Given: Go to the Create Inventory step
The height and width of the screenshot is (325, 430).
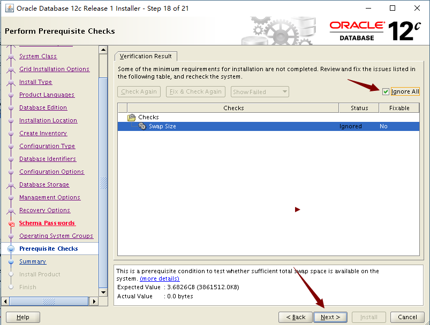Looking at the screenshot, I should [x=43, y=133].
